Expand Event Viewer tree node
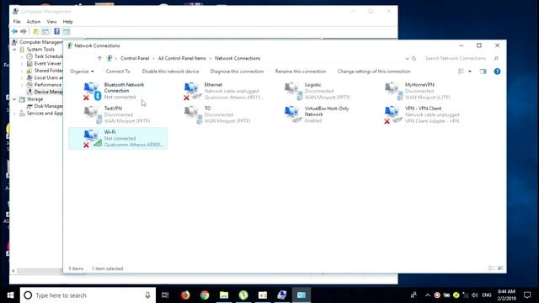The height and width of the screenshot is (303, 539). pyautogui.click(x=22, y=64)
